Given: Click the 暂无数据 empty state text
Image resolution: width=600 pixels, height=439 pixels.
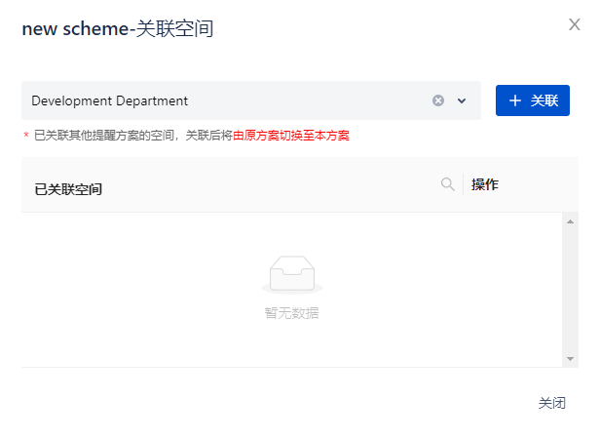Looking at the screenshot, I should [291, 313].
